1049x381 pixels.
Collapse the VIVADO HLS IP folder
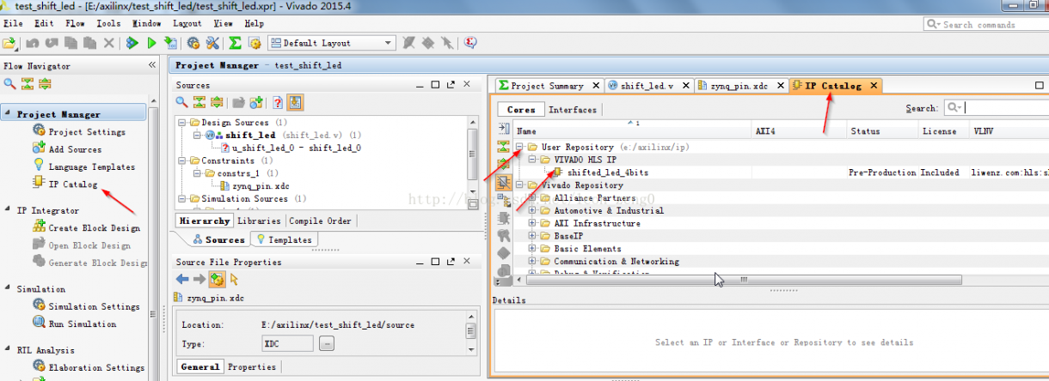[533, 160]
